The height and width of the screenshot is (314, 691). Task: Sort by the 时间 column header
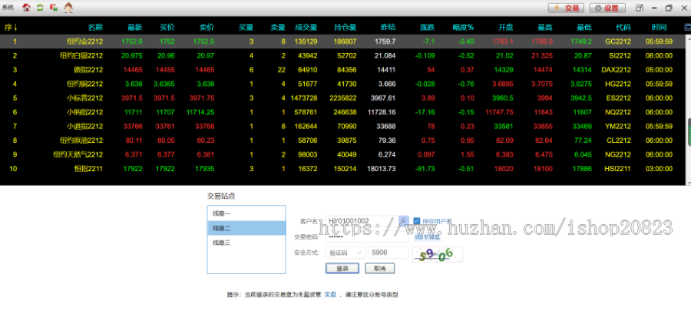click(659, 28)
